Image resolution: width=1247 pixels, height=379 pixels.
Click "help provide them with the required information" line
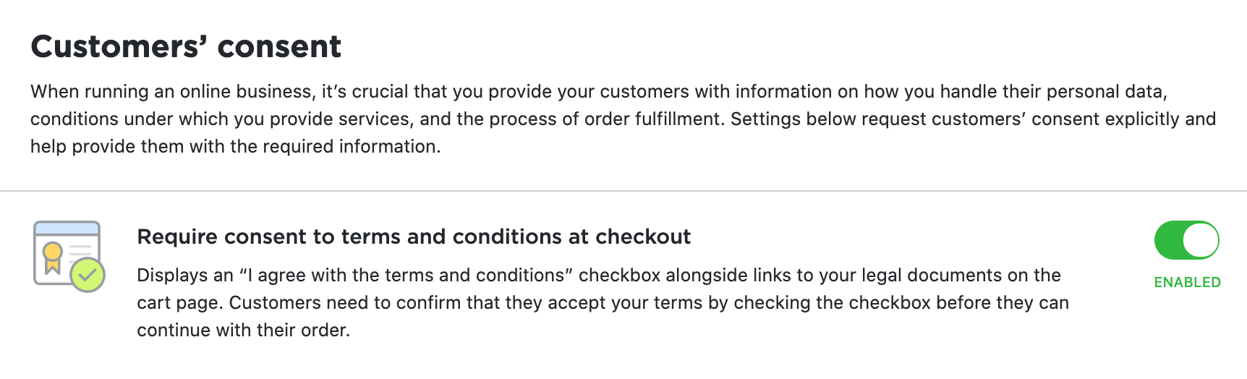pyautogui.click(x=235, y=146)
